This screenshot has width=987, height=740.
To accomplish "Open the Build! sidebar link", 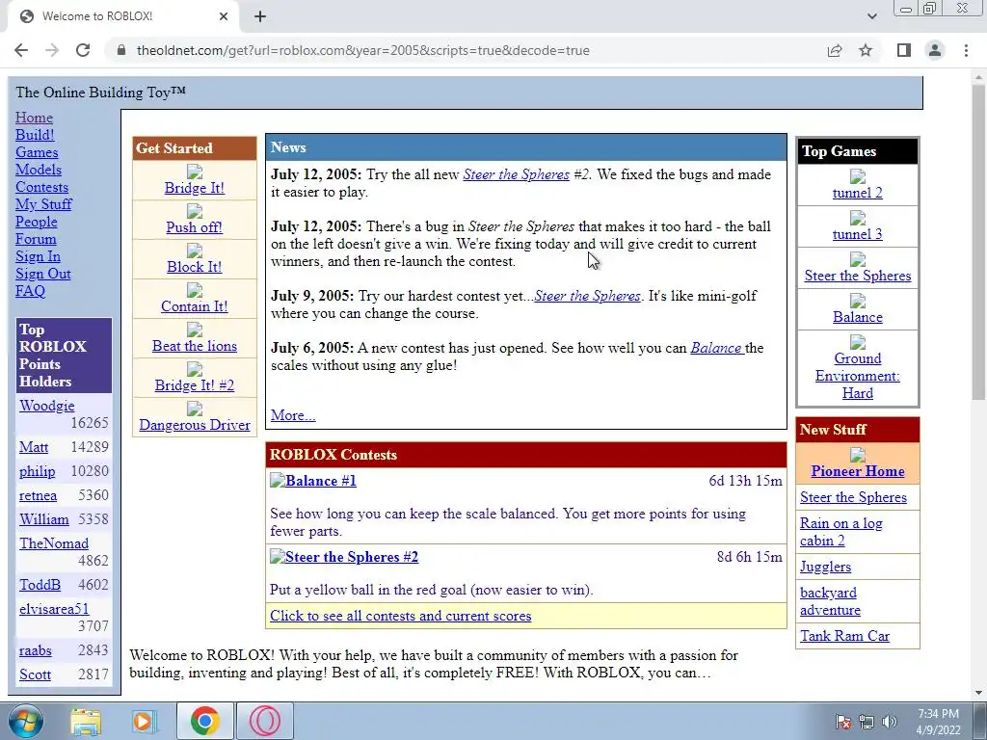I will pyautogui.click(x=35, y=135).
